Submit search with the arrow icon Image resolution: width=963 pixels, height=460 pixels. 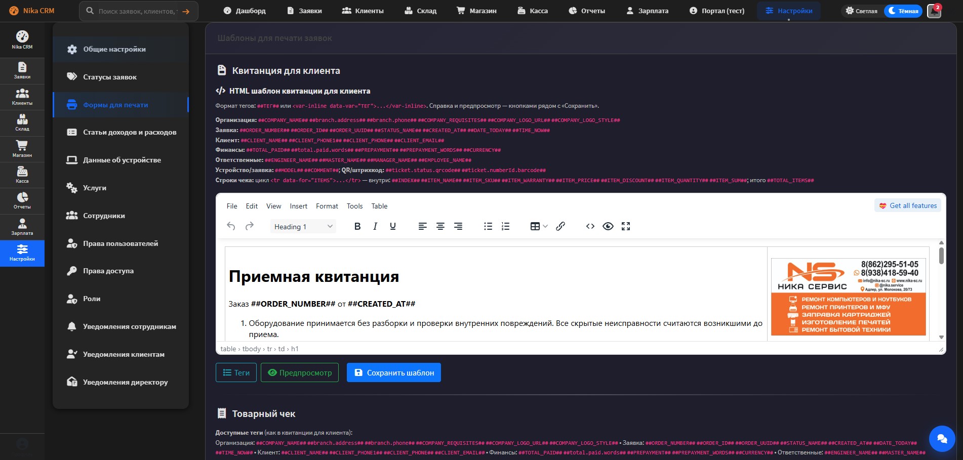[186, 11]
